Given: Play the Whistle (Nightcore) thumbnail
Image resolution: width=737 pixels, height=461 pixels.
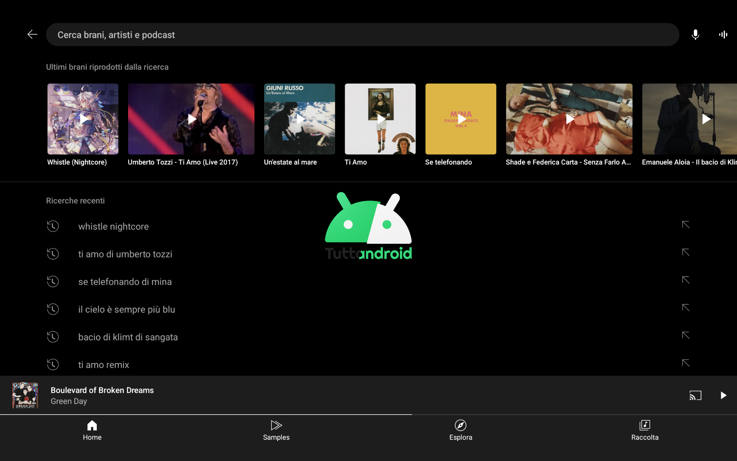Looking at the screenshot, I should click(x=83, y=119).
